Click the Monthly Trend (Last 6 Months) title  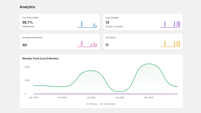point(40,59)
